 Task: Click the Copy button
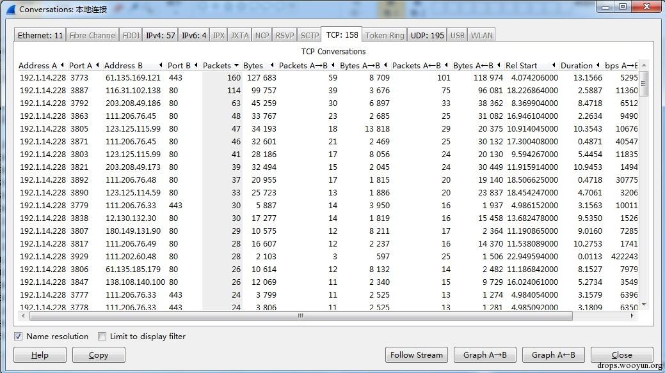[99, 355]
